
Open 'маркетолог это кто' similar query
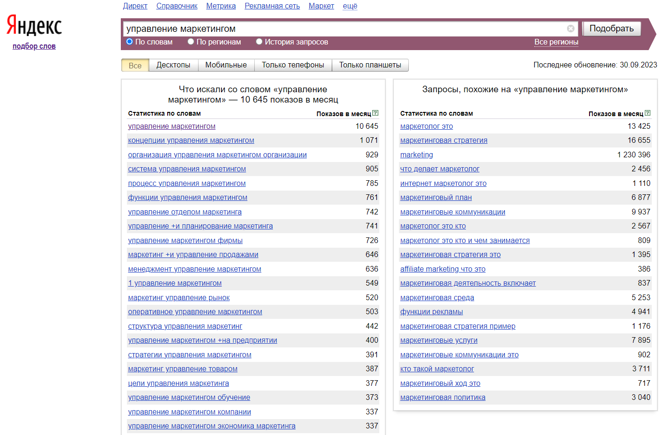pyautogui.click(x=433, y=226)
